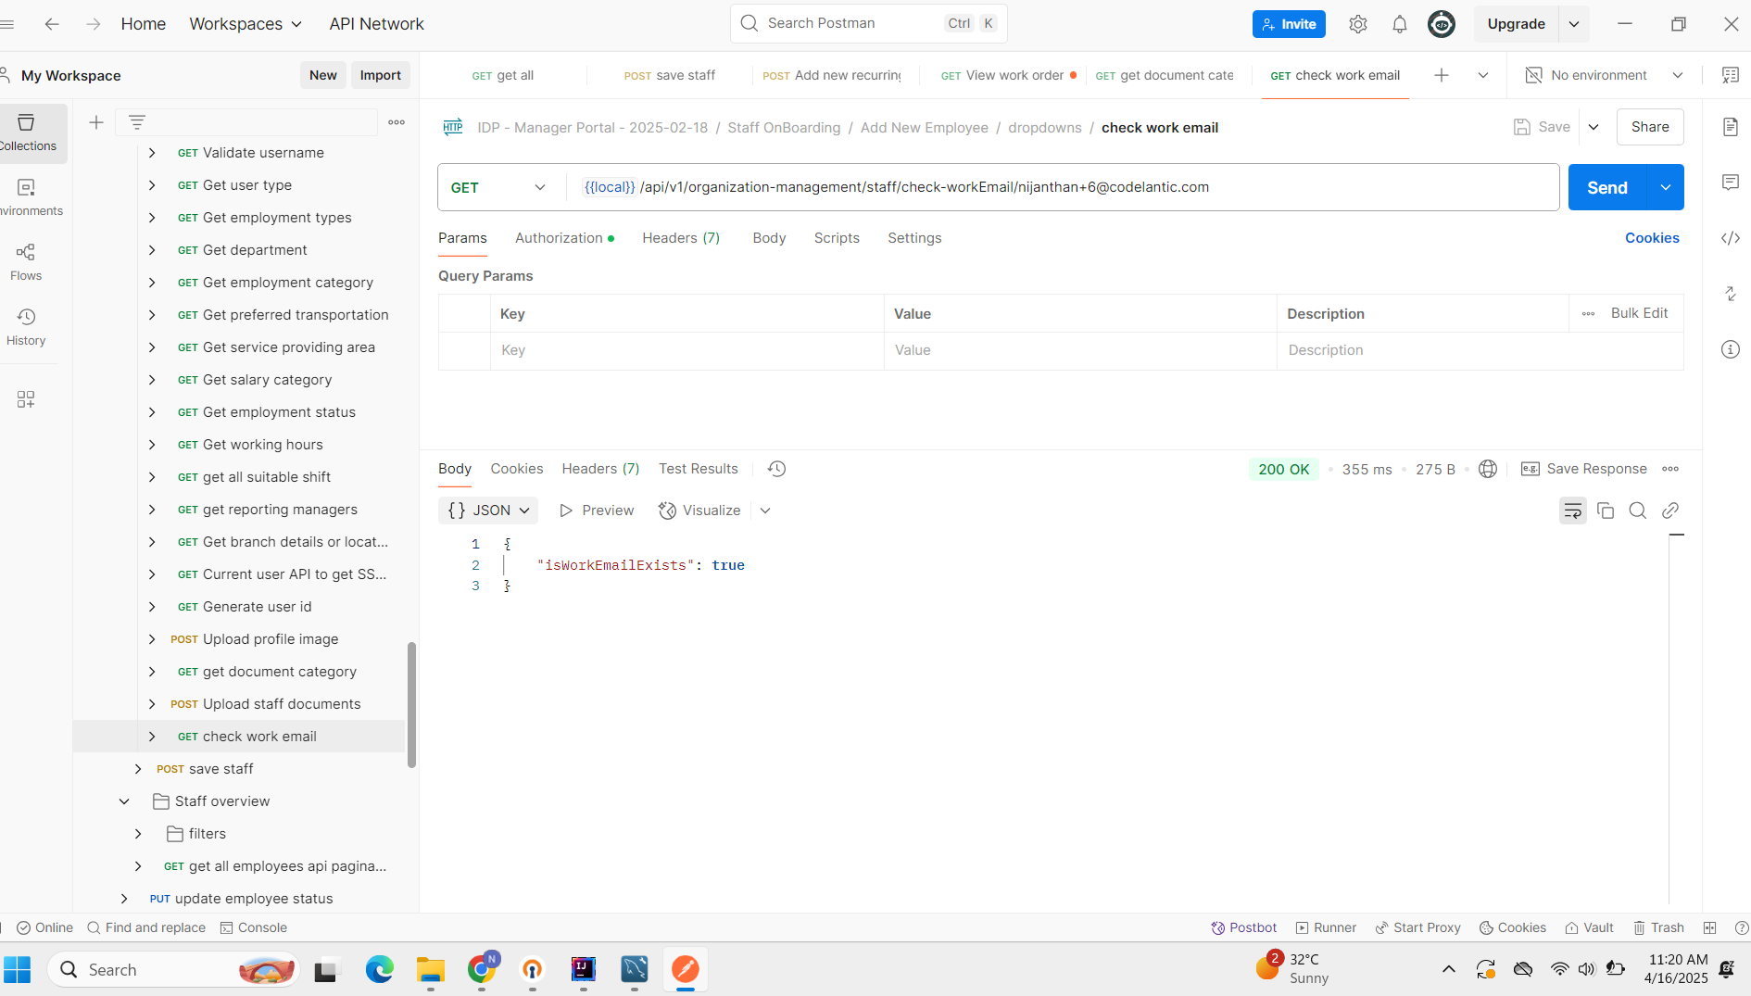Screen dimensions: 1751x996
Task: Open the code snippet icon
Action: tap(1731, 238)
